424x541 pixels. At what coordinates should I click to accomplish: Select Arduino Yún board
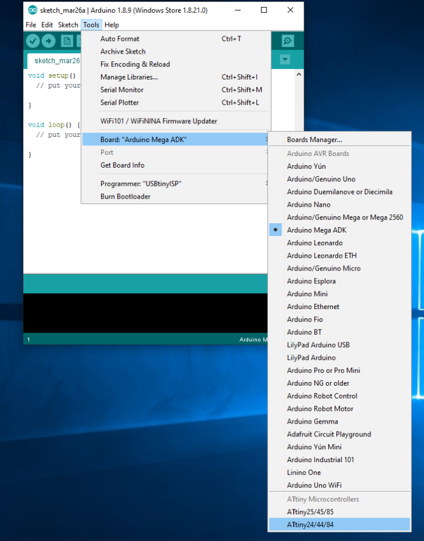point(339,167)
